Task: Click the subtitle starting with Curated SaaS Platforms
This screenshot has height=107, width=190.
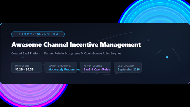Action: tap(66, 53)
